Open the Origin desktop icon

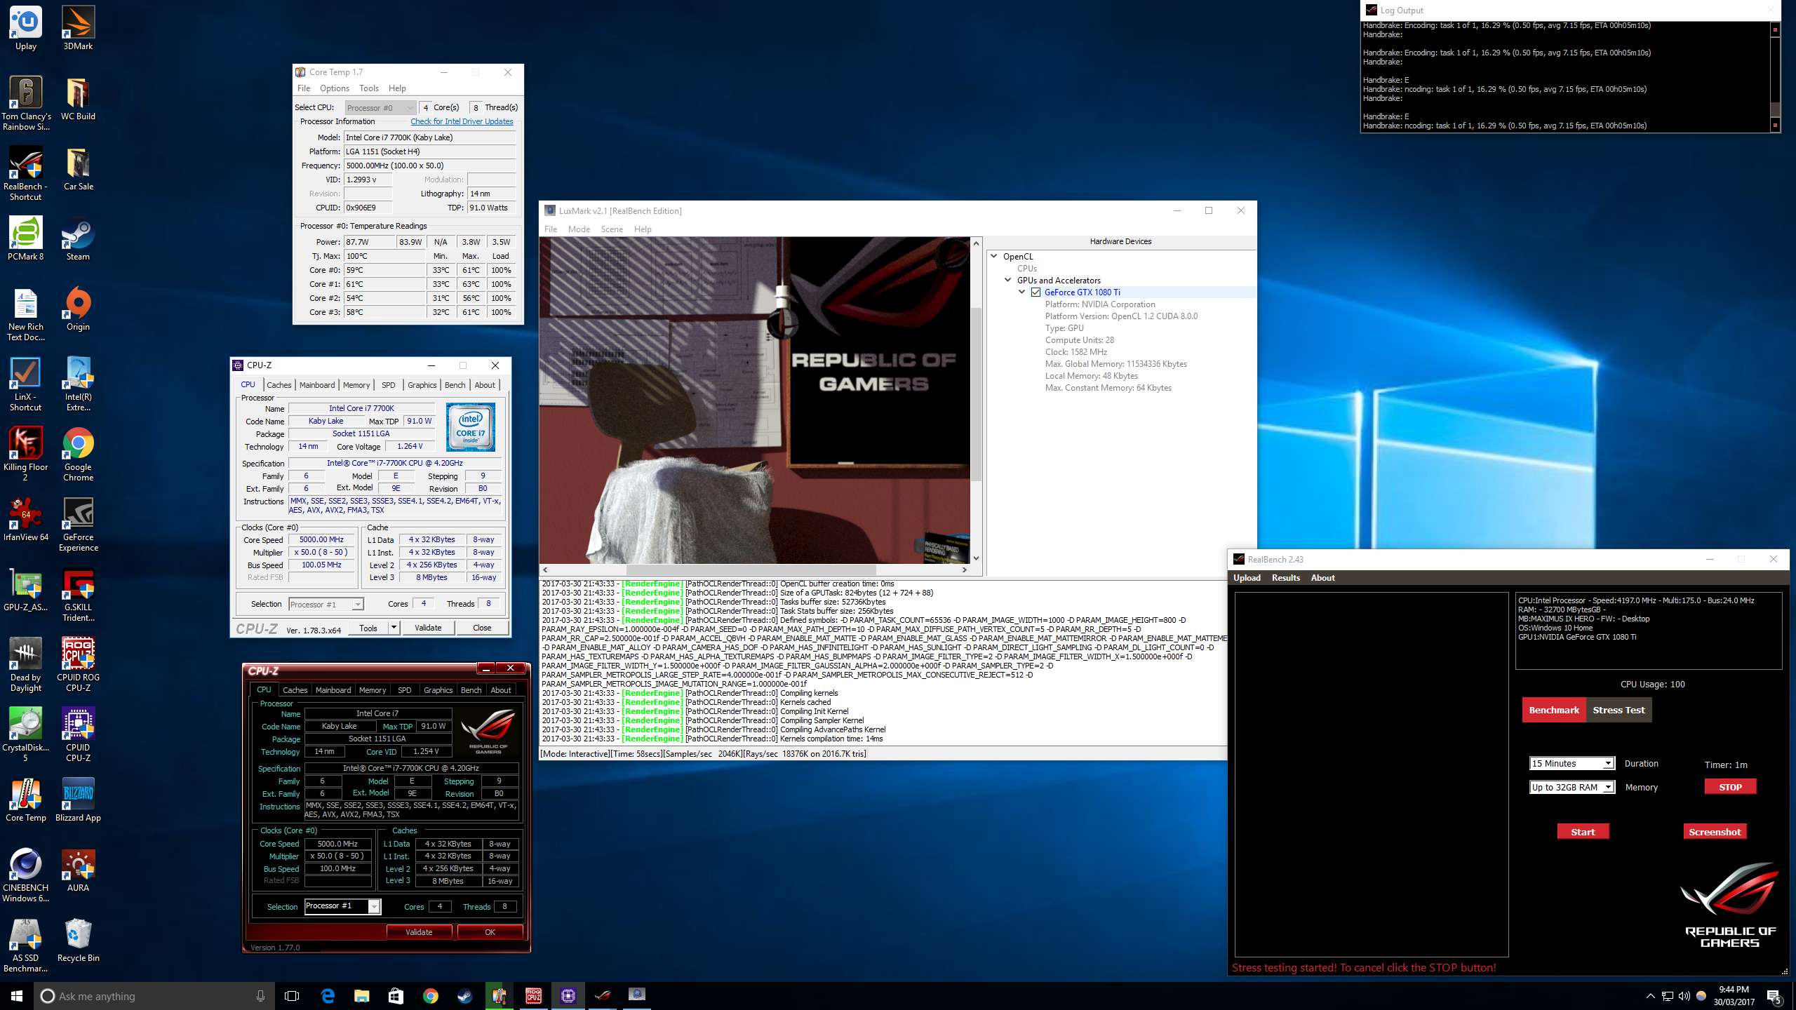tap(78, 309)
